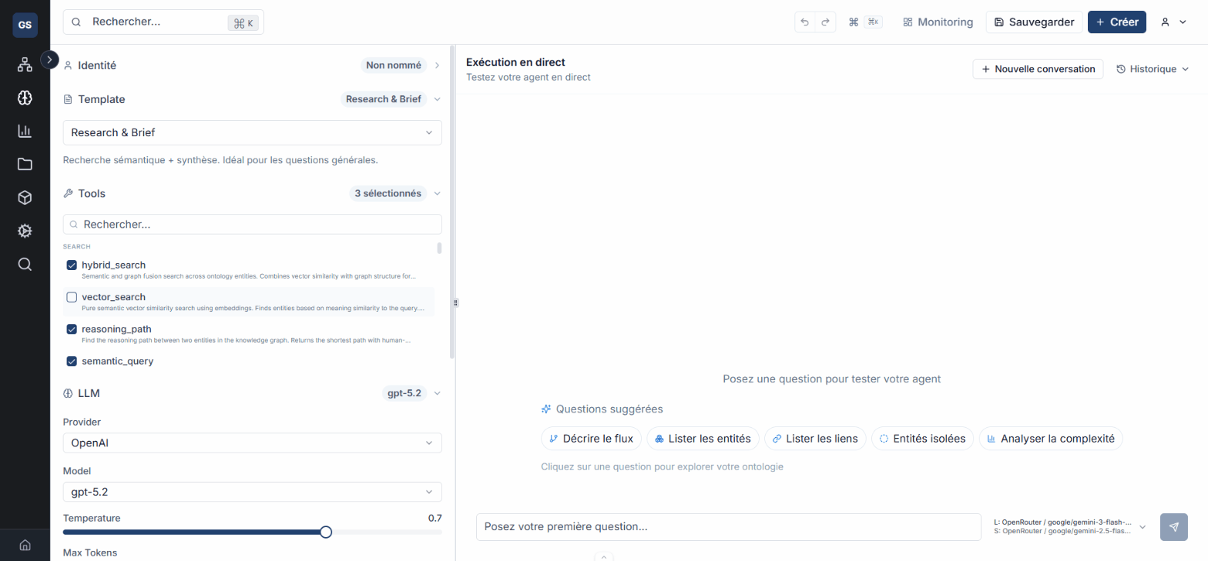Go to home icon at sidebar bottom
This screenshot has width=1208, height=561.
pos(25,546)
